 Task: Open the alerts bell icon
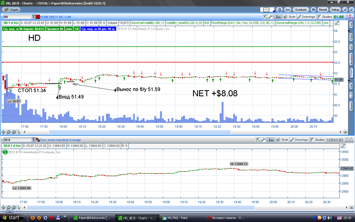click(280, 10)
